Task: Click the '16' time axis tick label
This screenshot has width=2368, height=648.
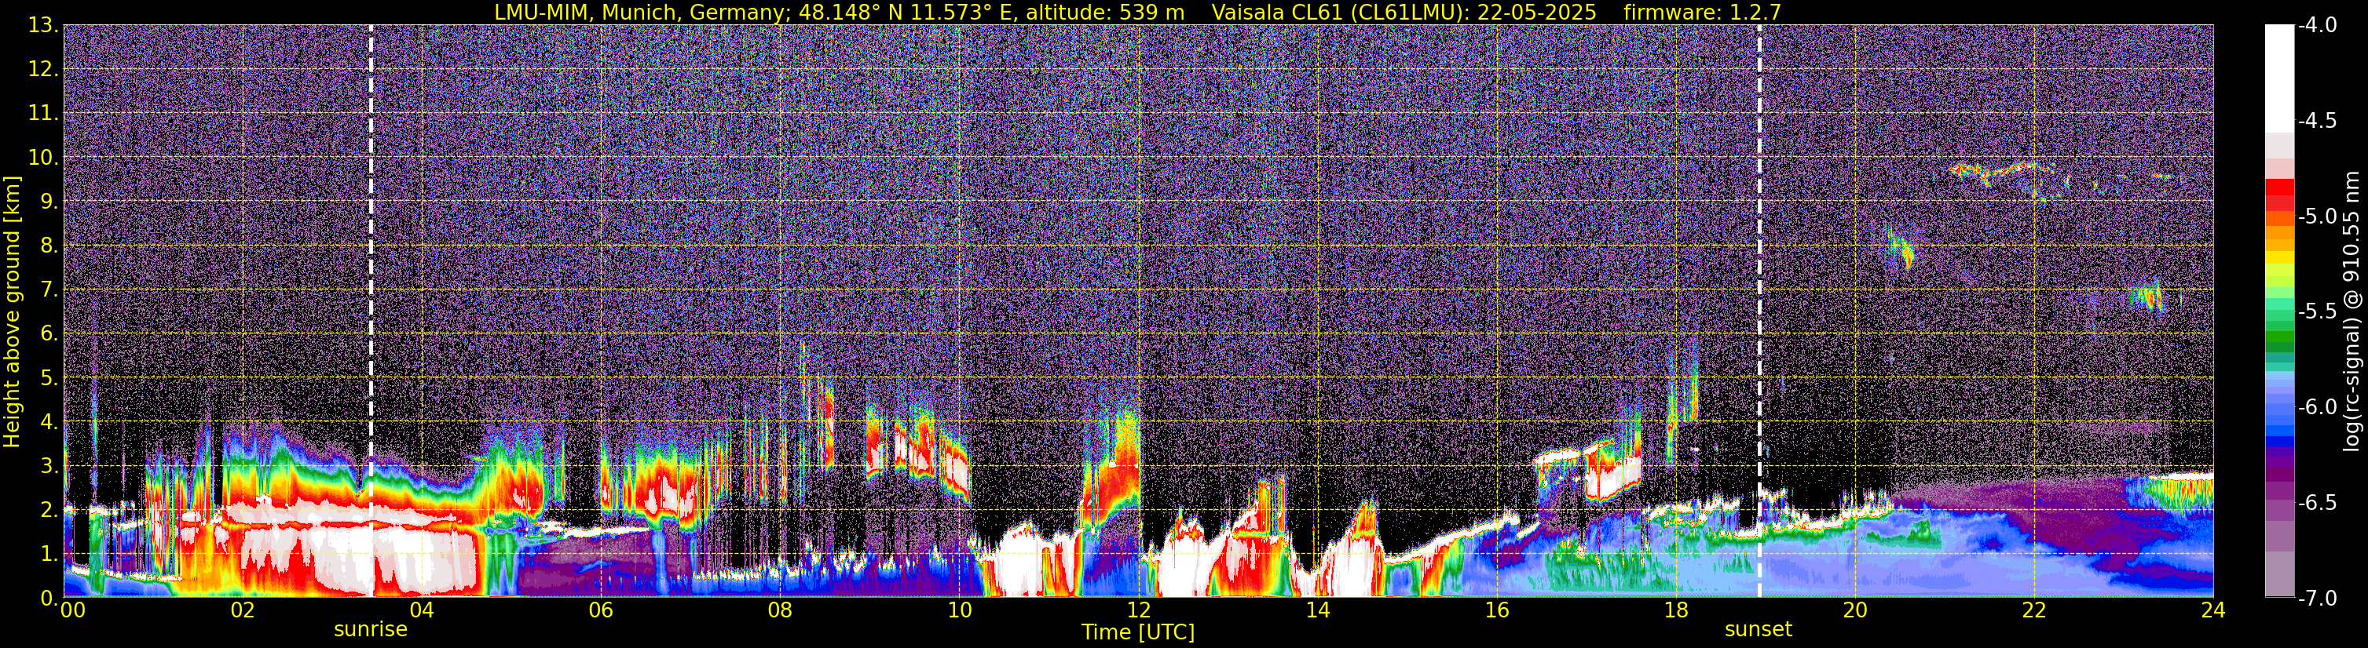Action: point(1496,610)
